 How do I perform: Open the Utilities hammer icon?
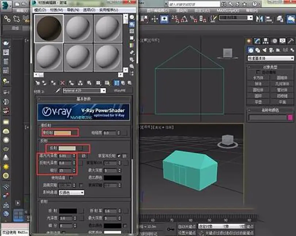coord(291,41)
